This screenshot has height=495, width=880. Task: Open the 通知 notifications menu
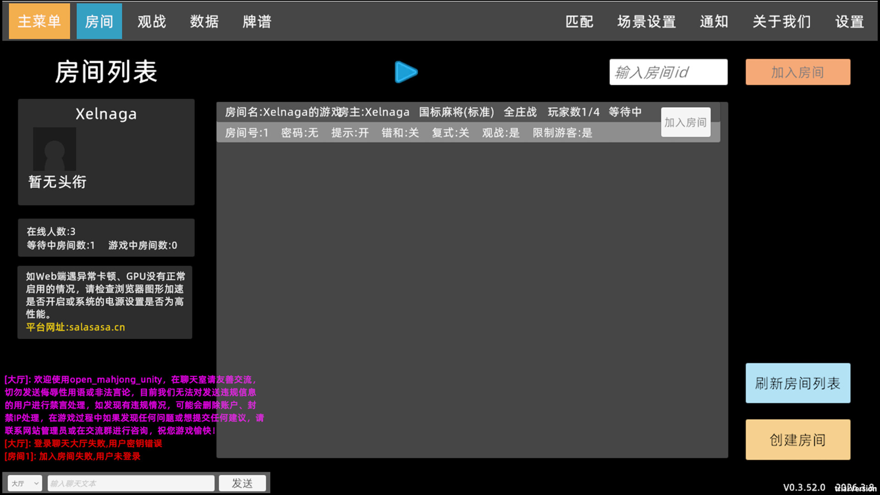point(714,21)
